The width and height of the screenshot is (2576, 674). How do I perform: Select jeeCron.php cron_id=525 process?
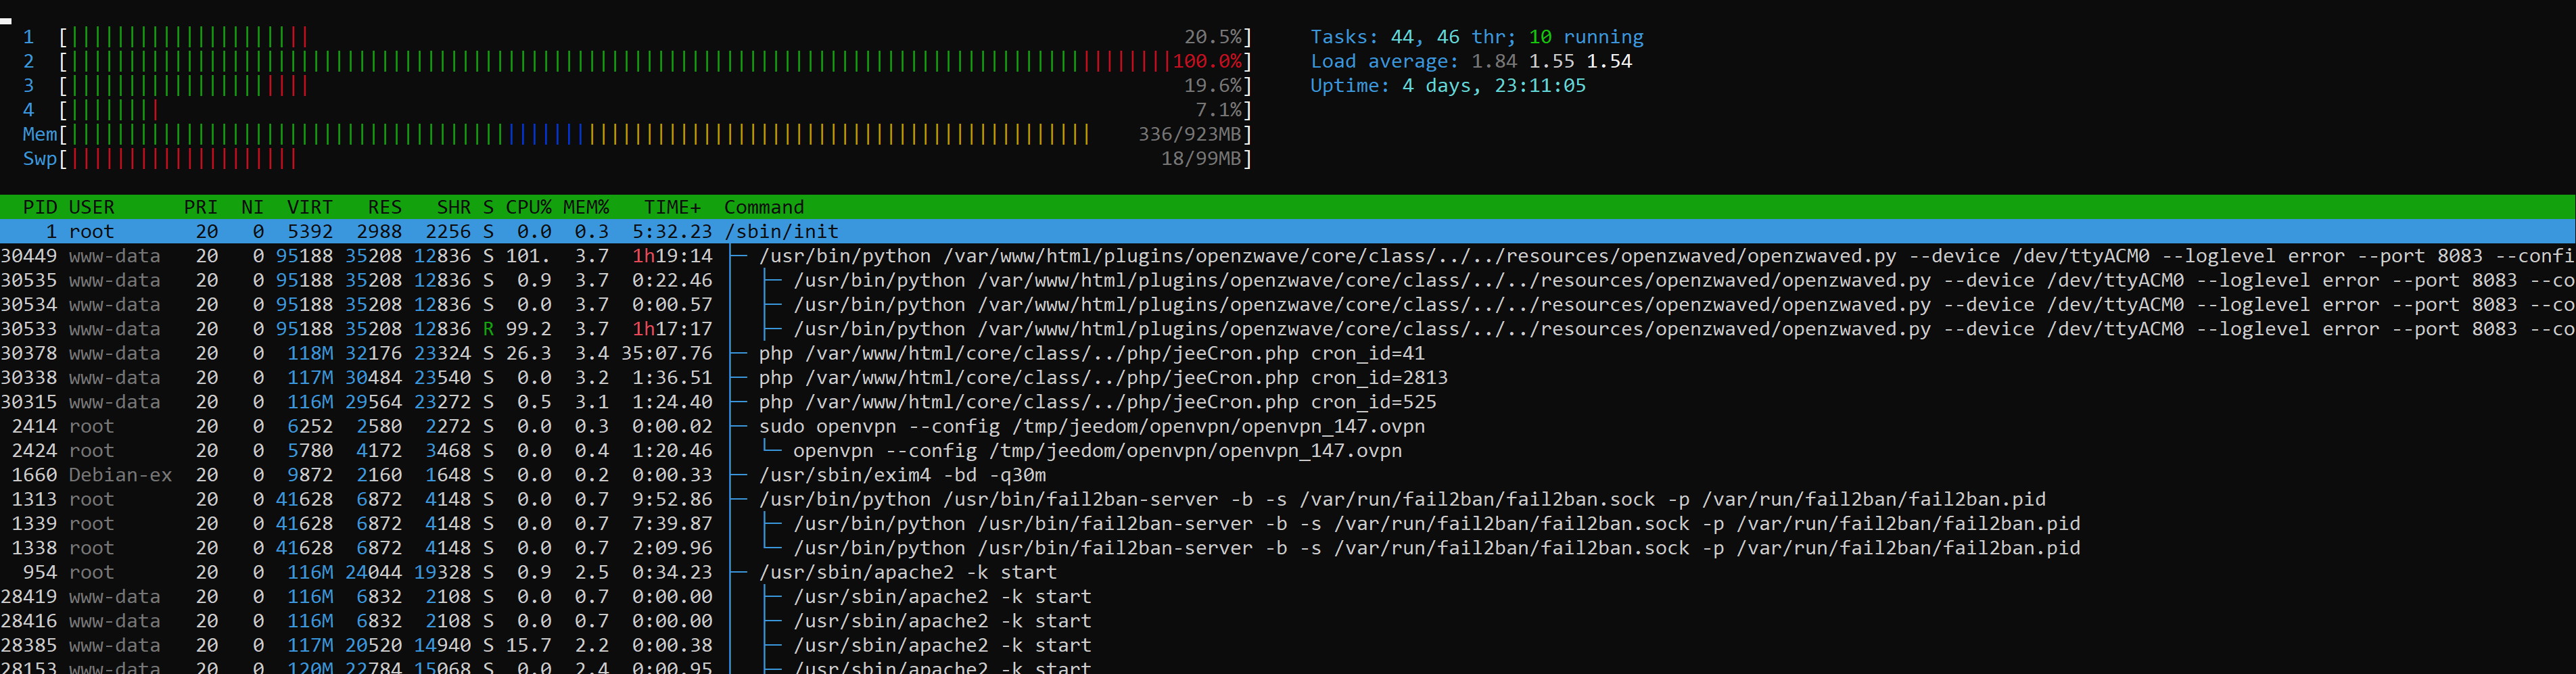point(1288,402)
